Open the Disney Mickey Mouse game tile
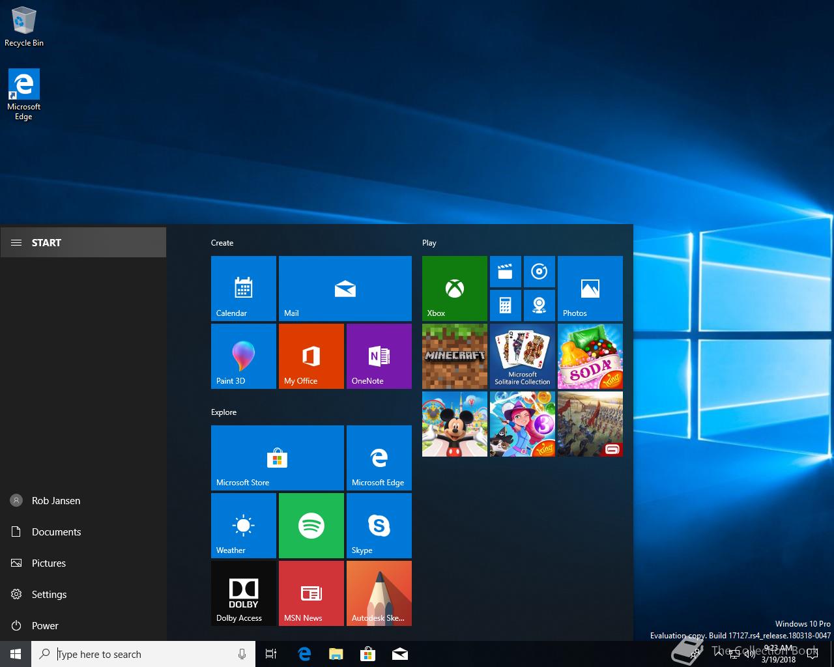 (x=455, y=424)
